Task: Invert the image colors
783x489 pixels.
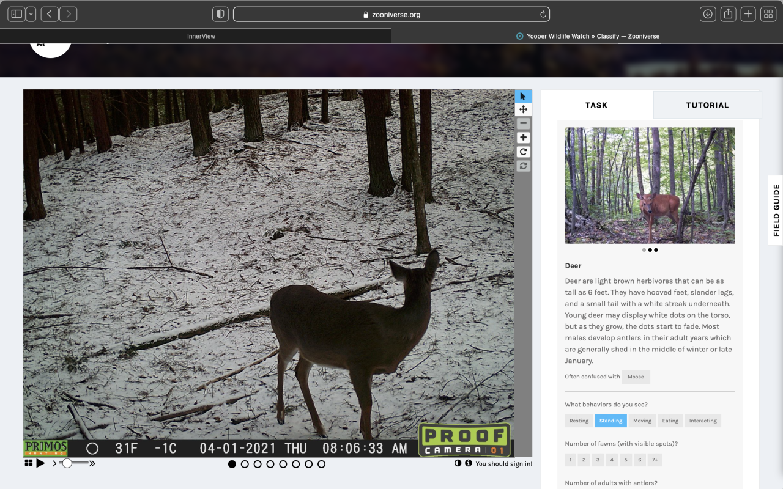Action: pos(458,463)
